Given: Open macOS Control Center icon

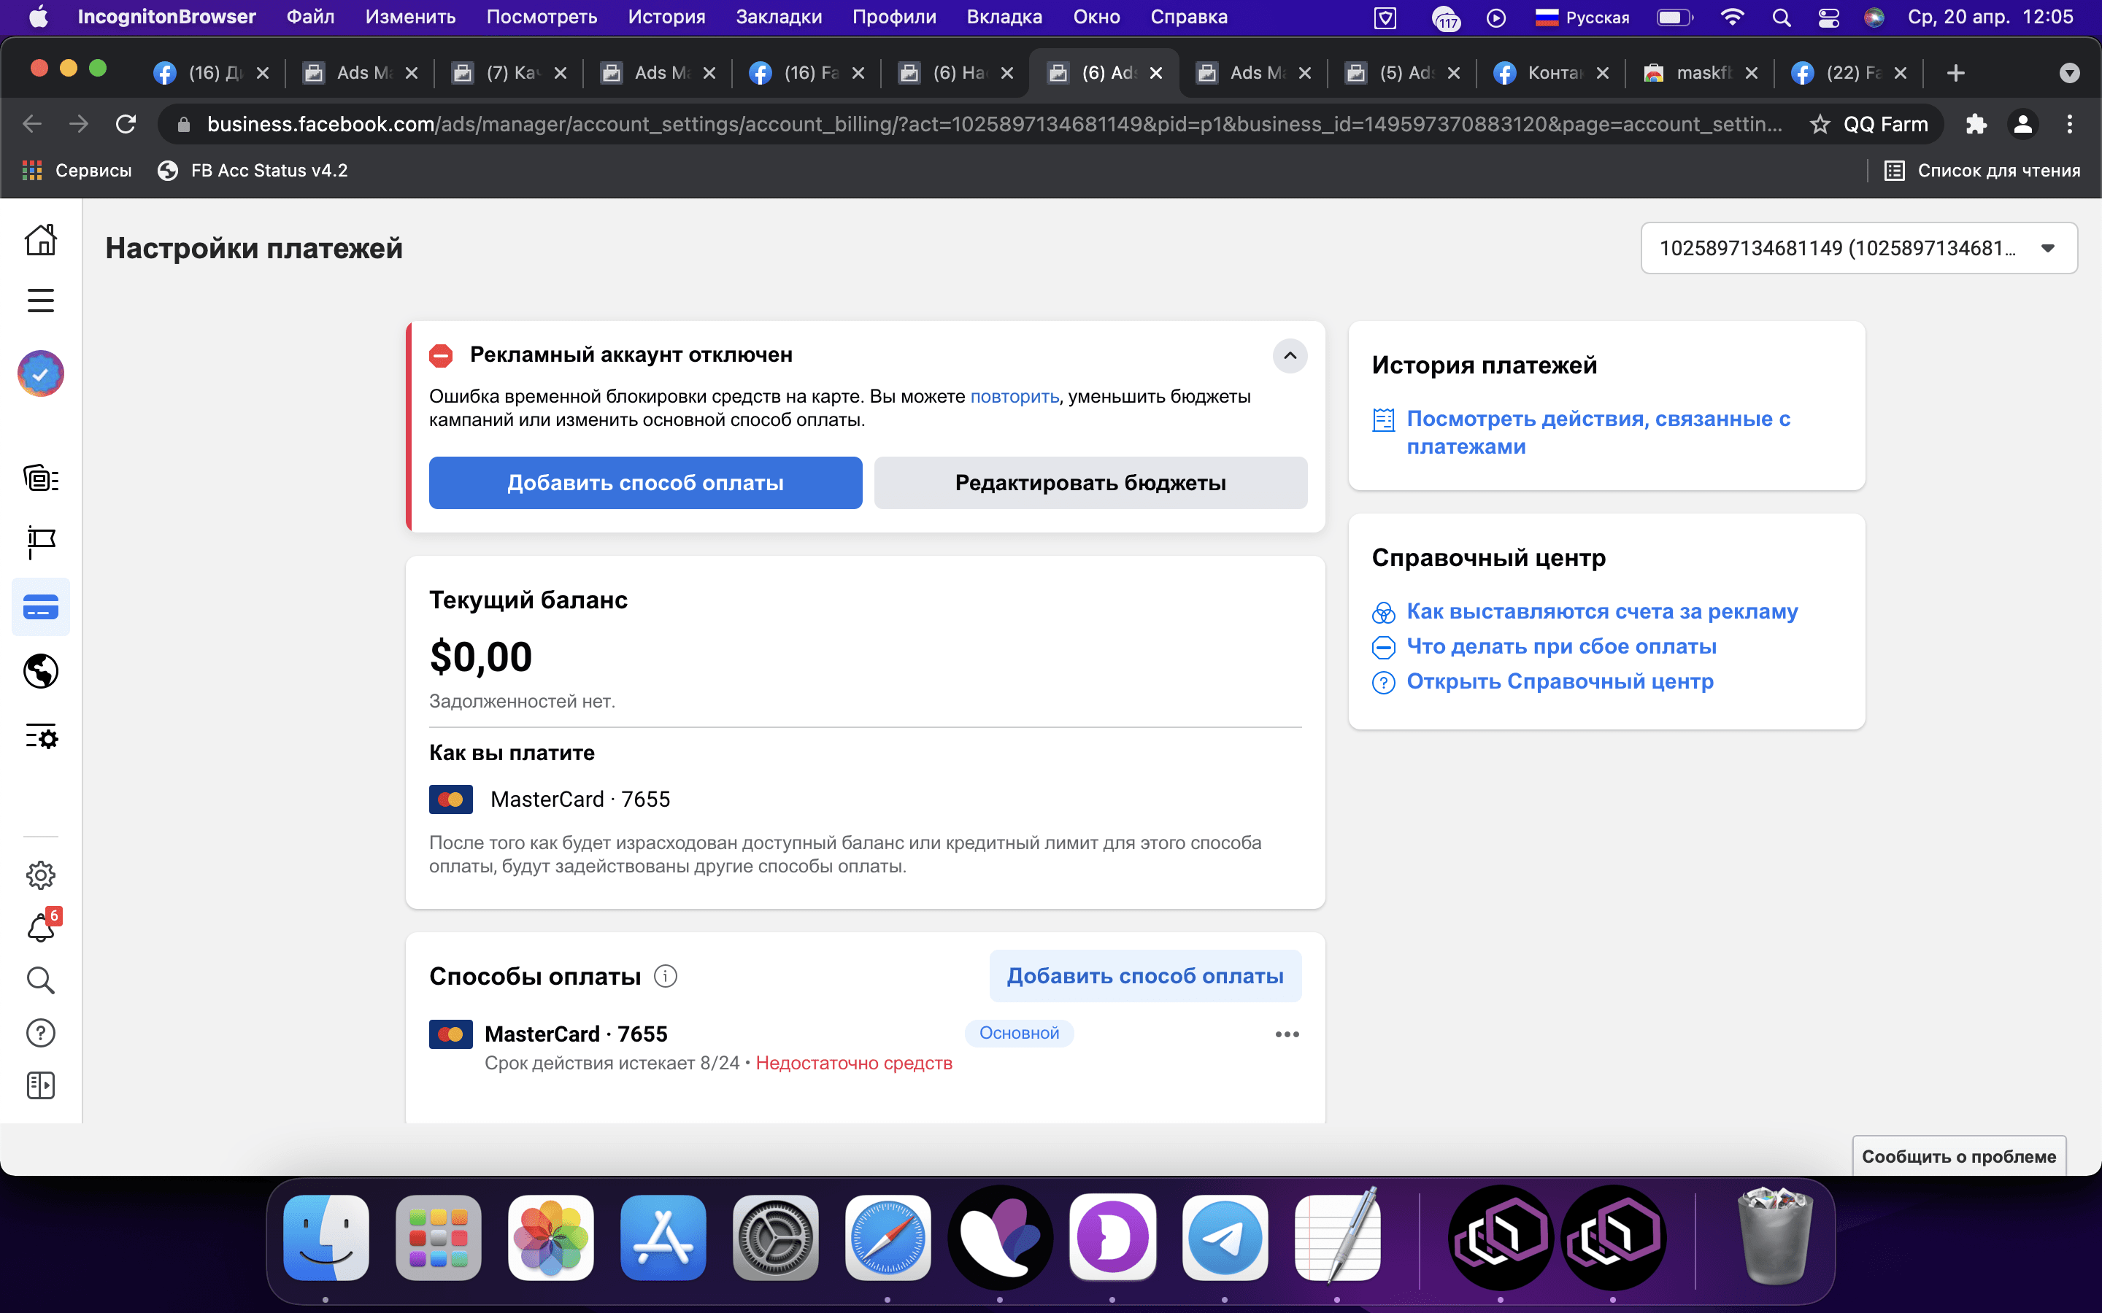Looking at the screenshot, I should pos(1828,18).
